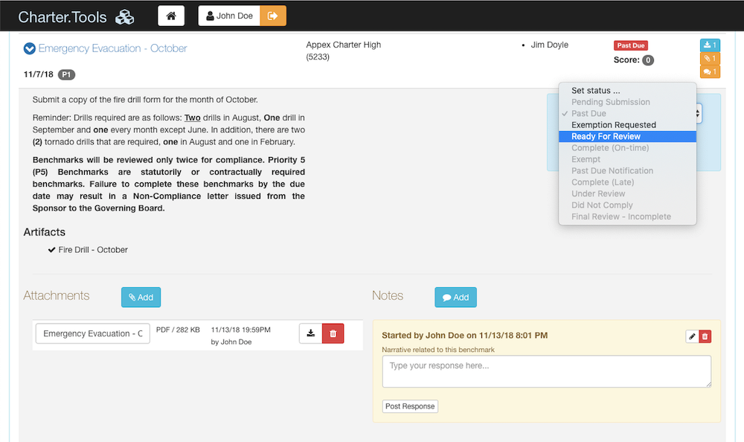Add a new note
This screenshot has width=744, height=442.
pos(455,297)
